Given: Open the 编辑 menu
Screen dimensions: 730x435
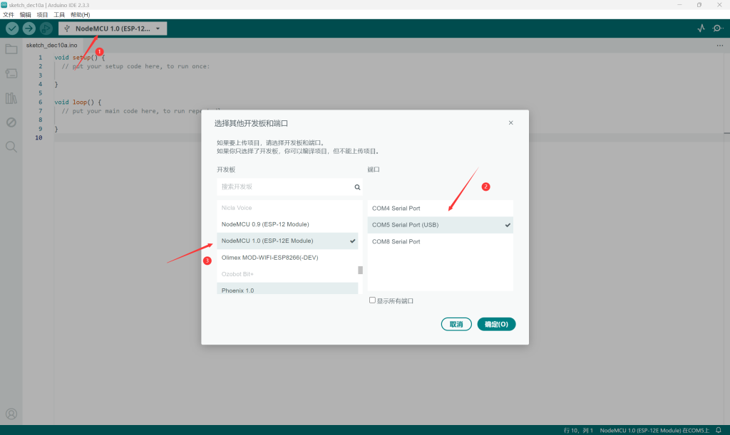Looking at the screenshot, I should 25,15.
